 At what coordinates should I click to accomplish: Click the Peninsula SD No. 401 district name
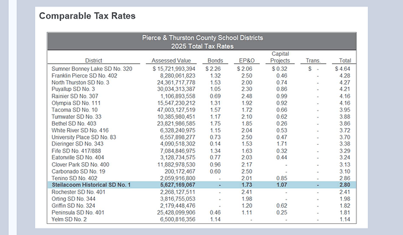(x=79, y=212)
